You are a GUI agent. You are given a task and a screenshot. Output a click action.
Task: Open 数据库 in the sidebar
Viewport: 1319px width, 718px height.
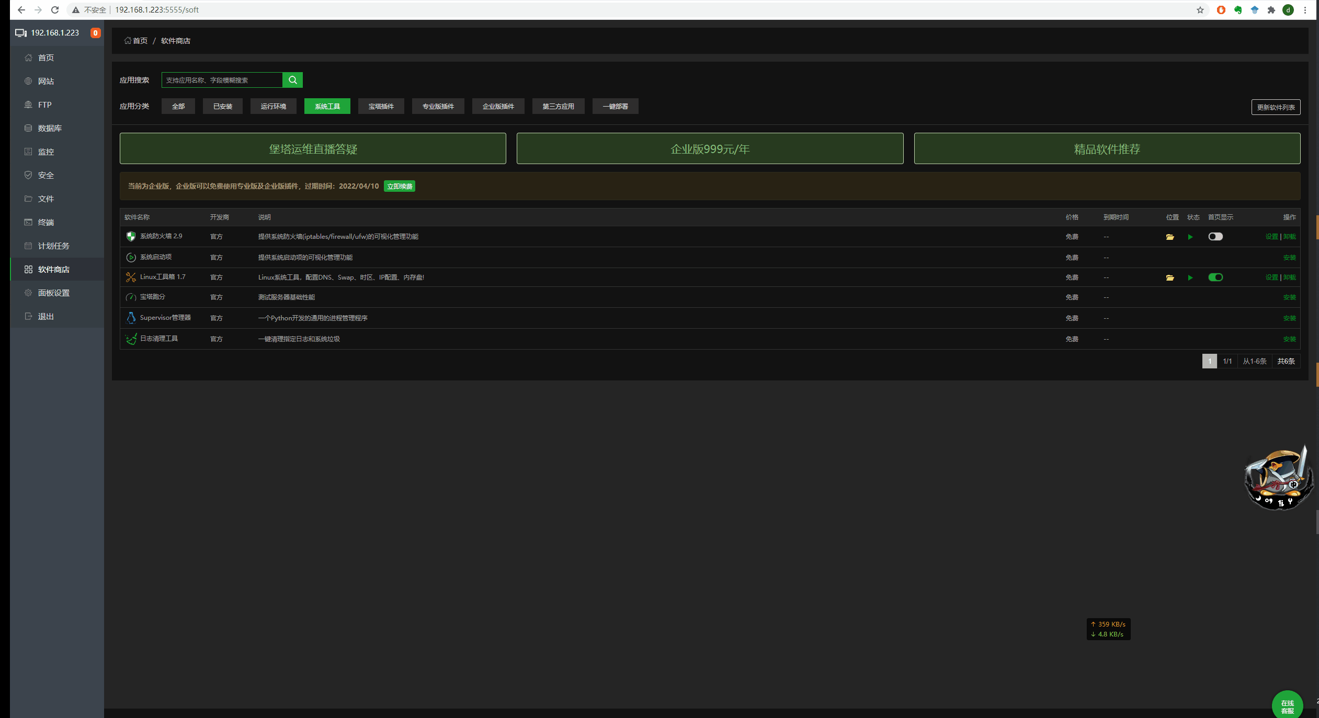pyautogui.click(x=50, y=128)
